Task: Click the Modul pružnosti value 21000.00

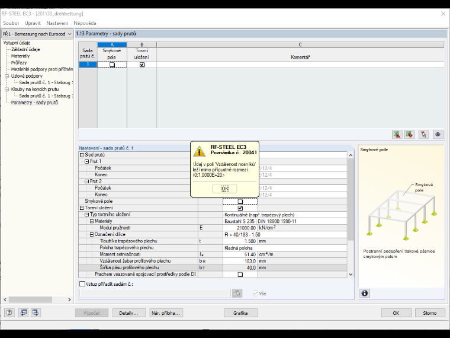Action: pos(240,228)
